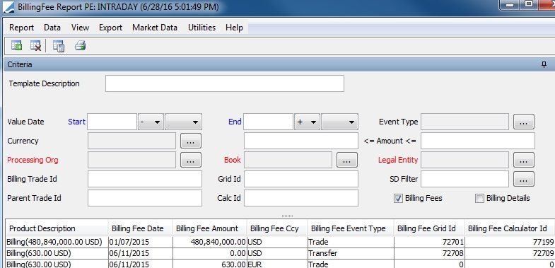Click the Value Date End input field
The height and width of the screenshot is (268, 555).
click(x=268, y=122)
